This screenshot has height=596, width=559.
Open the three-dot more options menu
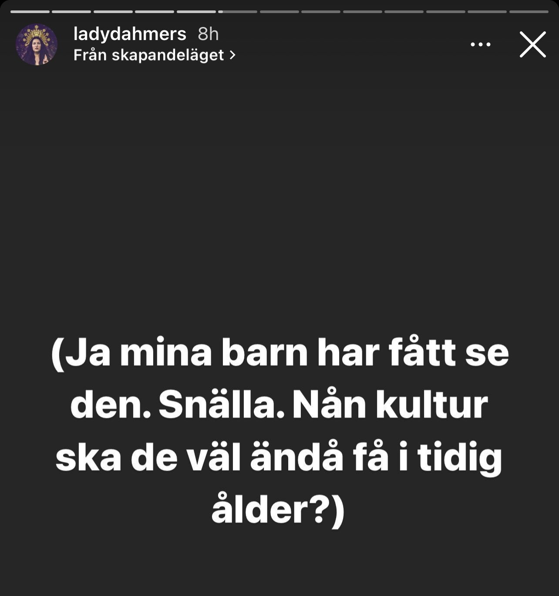pyautogui.click(x=481, y=44)
